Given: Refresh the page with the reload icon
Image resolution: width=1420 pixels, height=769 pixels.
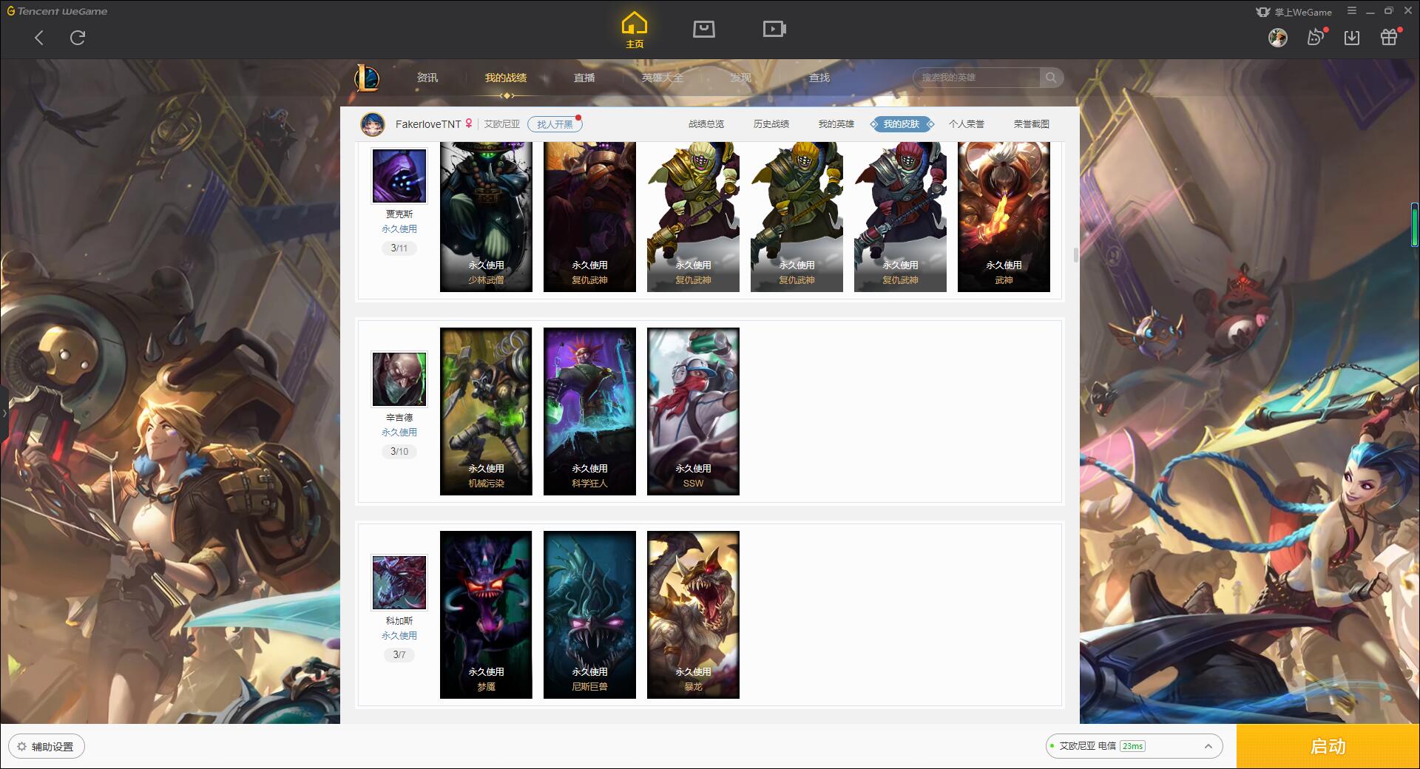Looking at the screenshot, I should (78, 38).
